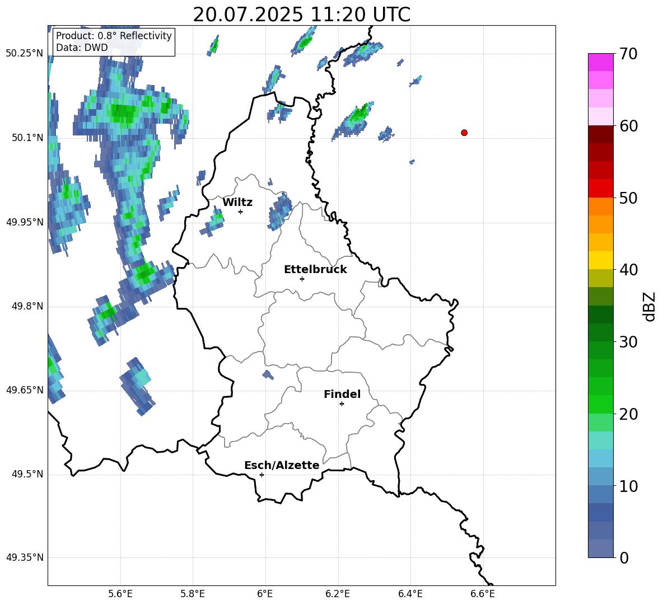Click the 49.65°N latitude label

pos(25,390)
